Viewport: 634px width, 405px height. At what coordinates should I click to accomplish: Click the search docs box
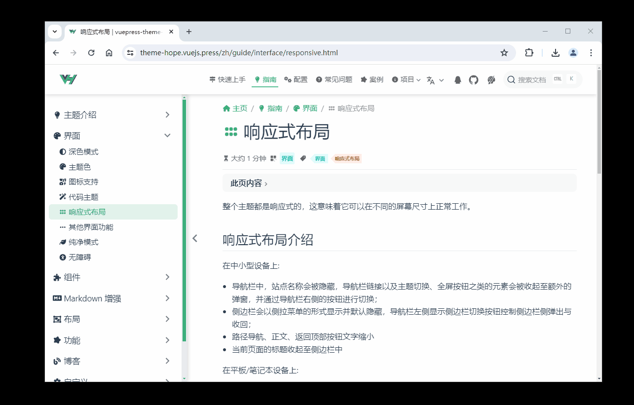click(542, 79)
